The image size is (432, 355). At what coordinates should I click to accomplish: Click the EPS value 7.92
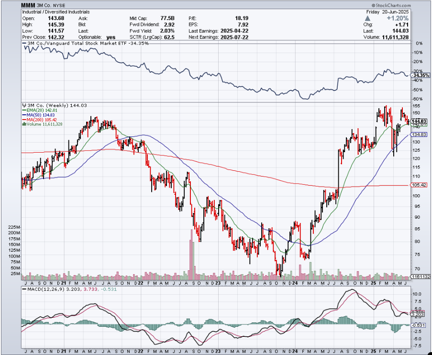point(244,24)
